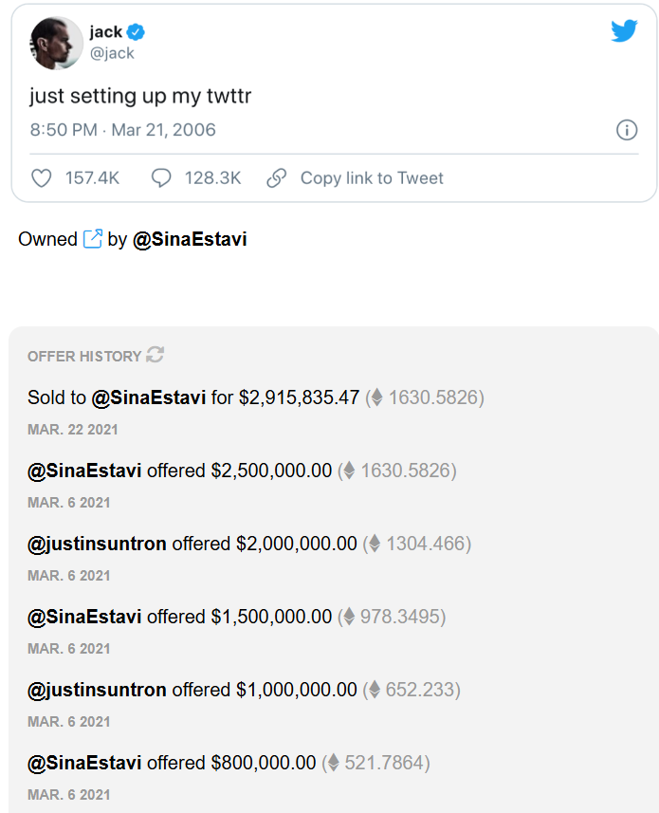Refresh the offer history

(x=156, y=355)
